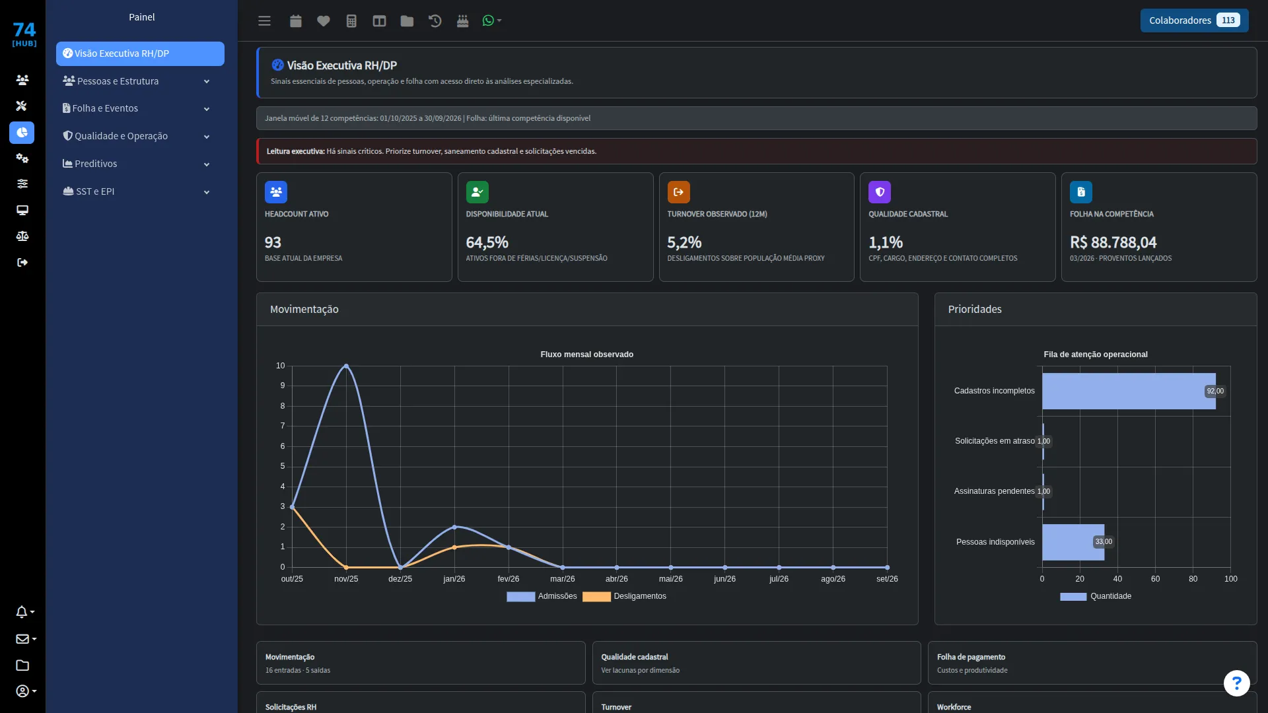Click the 74 HUB logo
This screenshot has height=713, width=1268.
point(24,34)
